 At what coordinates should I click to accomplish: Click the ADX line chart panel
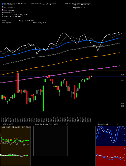point(15,136)
